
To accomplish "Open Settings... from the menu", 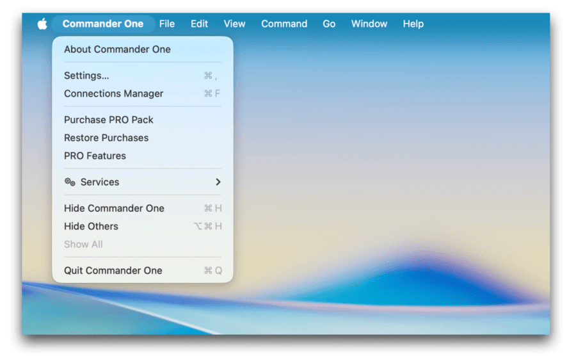I will pos(143,76).
